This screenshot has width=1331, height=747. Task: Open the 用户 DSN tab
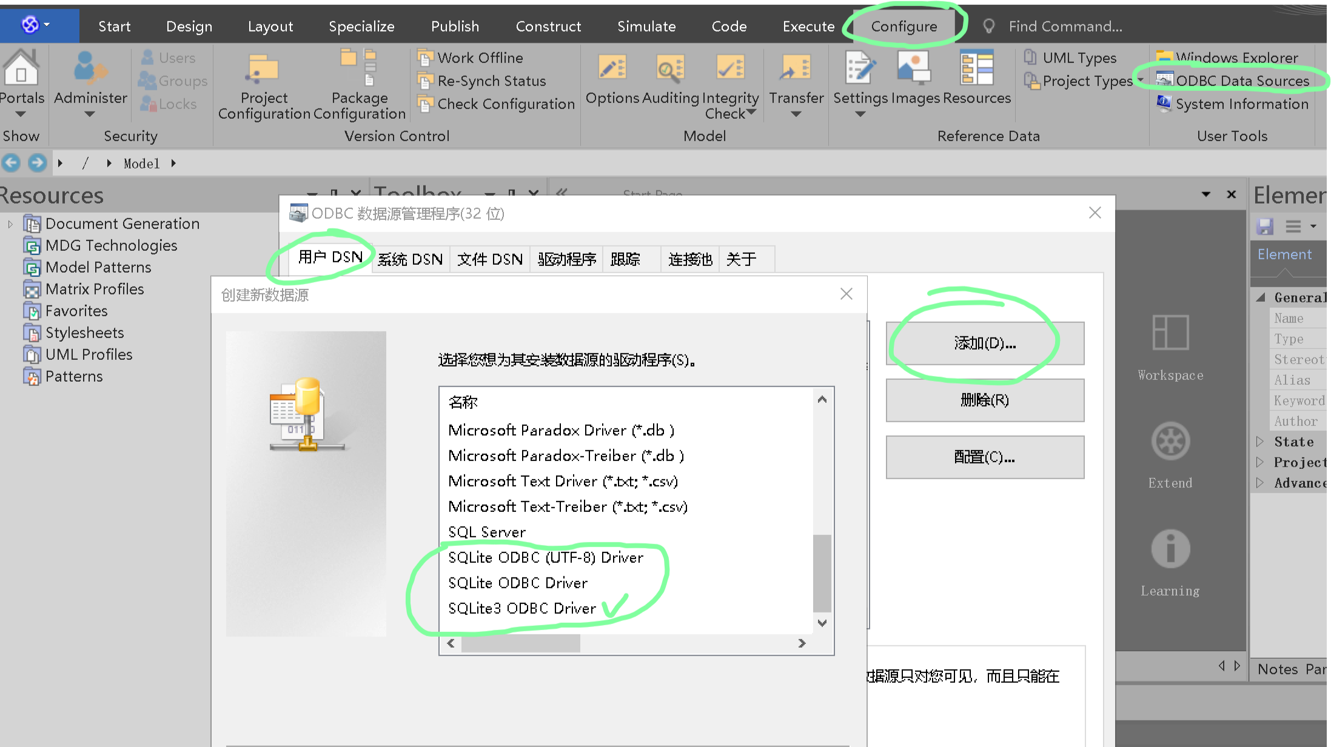click(330, 257)
